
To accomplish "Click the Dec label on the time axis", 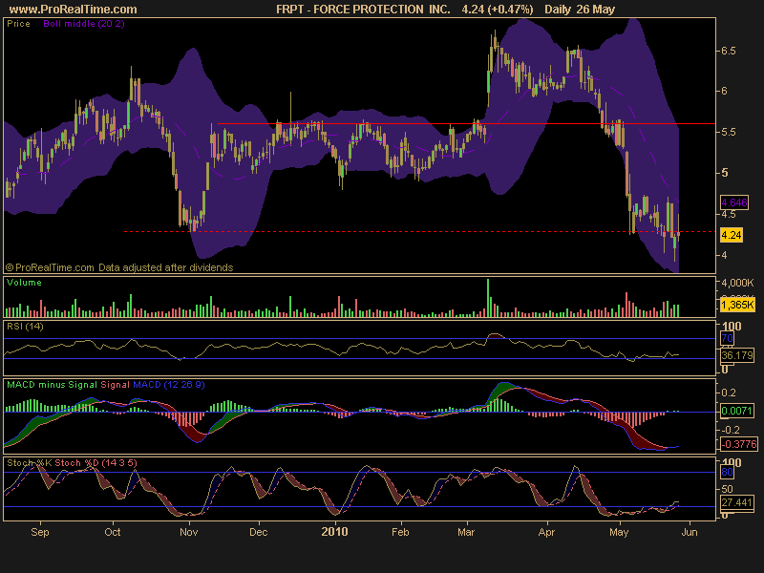I will click(258, 532).
